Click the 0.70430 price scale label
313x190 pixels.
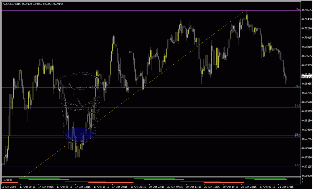coord(307,19)
